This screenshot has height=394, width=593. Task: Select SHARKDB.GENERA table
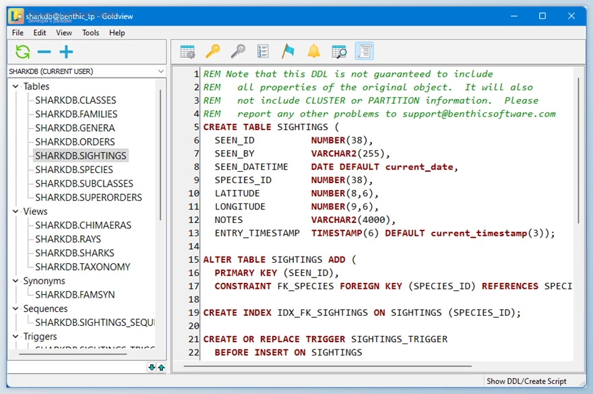coord(75,128)
